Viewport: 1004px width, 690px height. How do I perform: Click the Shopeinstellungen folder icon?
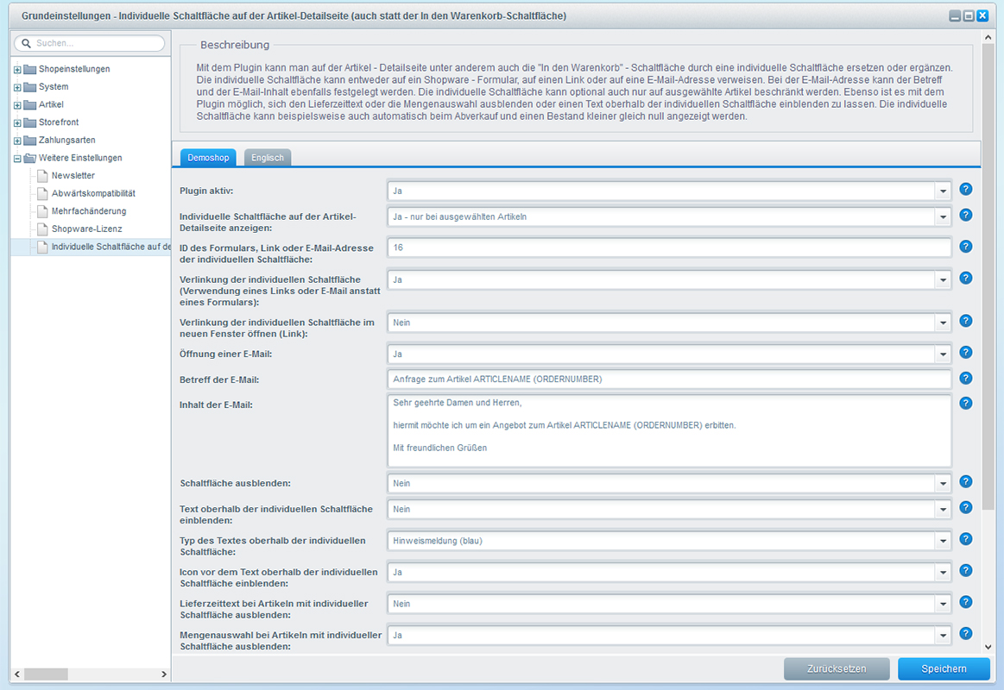(x=29, y=69)
